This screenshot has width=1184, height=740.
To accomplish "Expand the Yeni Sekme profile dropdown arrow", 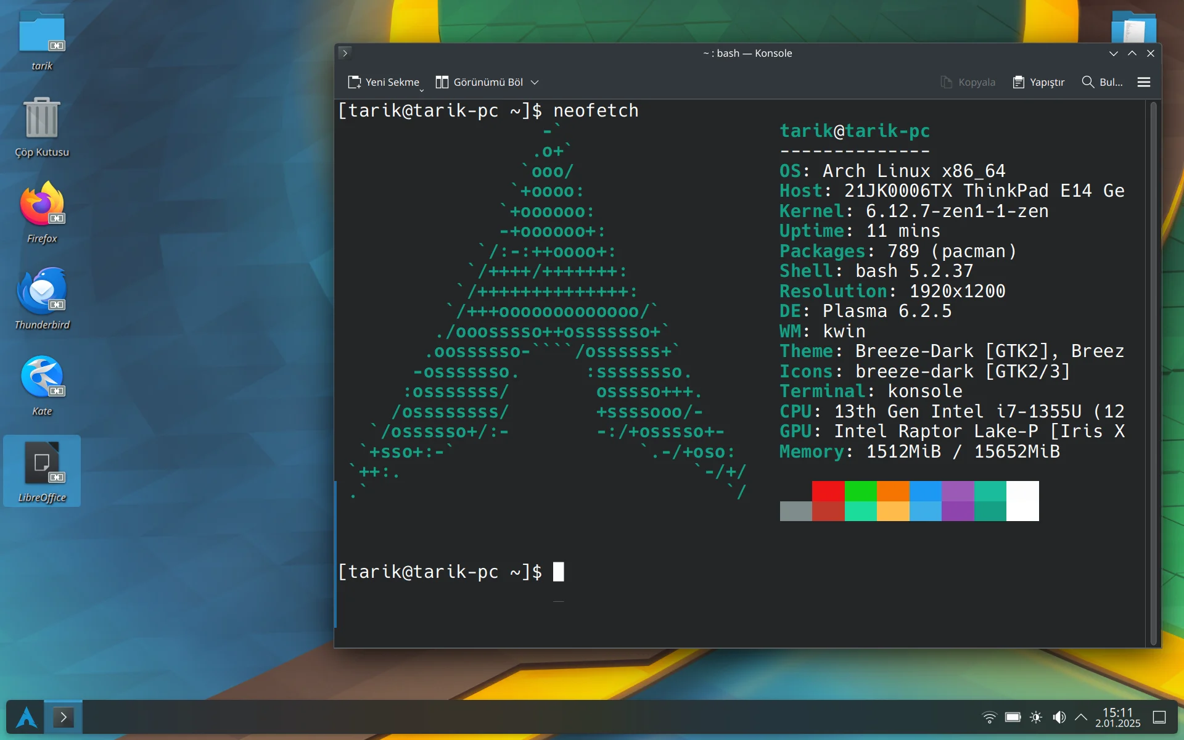I will point(422,90).
